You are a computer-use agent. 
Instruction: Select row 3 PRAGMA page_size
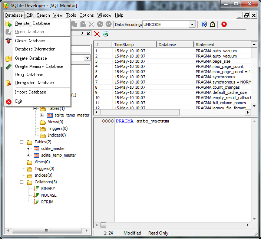(x=172, y=61)
